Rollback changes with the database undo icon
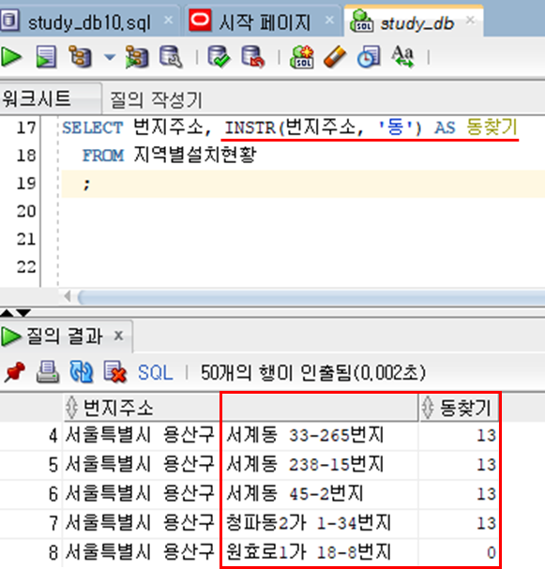The image size is (545, 569). tap(253, 57)
